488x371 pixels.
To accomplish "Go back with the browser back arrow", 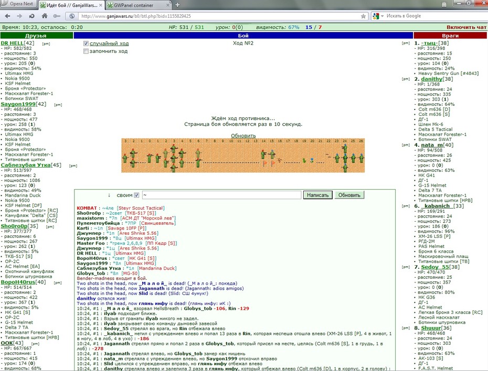I will click(x=7, y=16).
